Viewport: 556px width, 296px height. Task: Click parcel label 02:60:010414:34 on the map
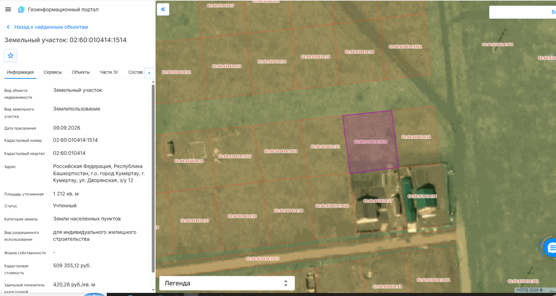click(x=288, y=210)
